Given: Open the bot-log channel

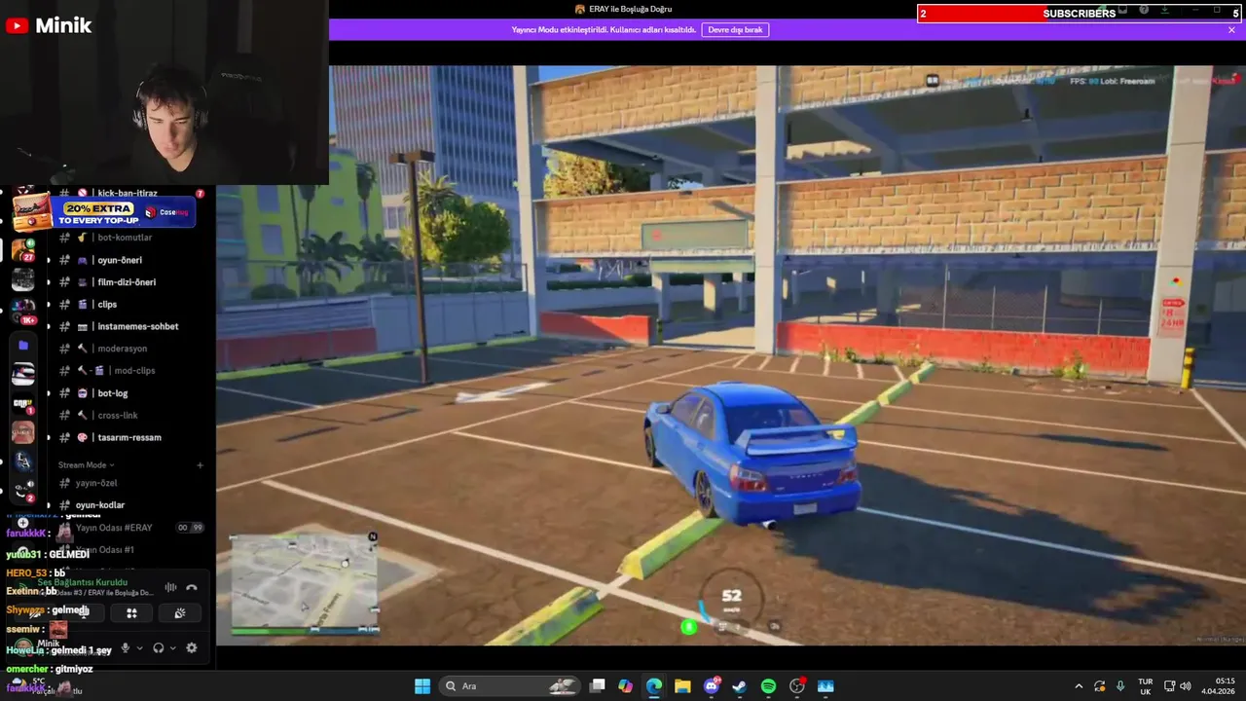Looking at the screenshot, I should tap(112, 393).
